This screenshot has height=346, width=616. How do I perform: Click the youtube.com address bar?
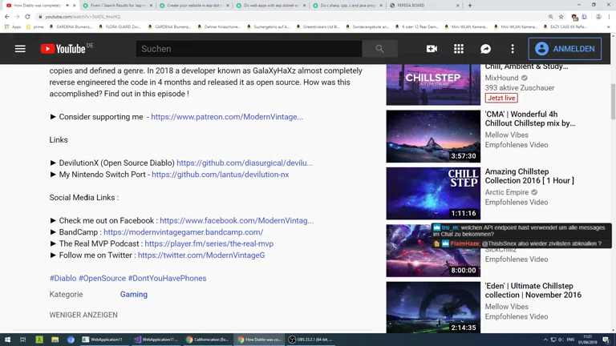pyautogui.click(x=290, y=17)
